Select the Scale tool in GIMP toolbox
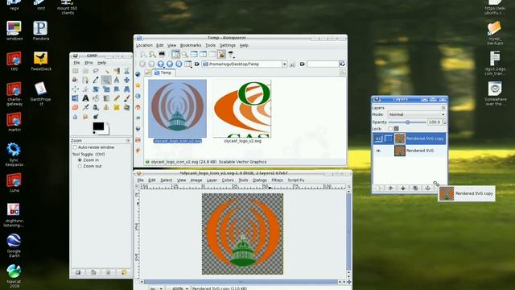Screen dimensions: 515x290 106,89
